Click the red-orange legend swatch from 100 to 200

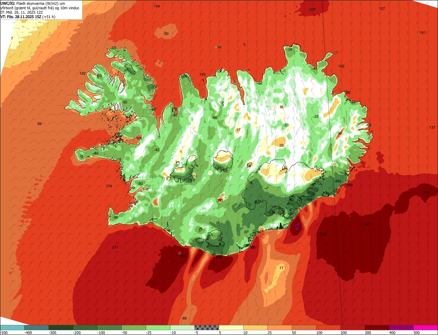click(x=328, y=327)
